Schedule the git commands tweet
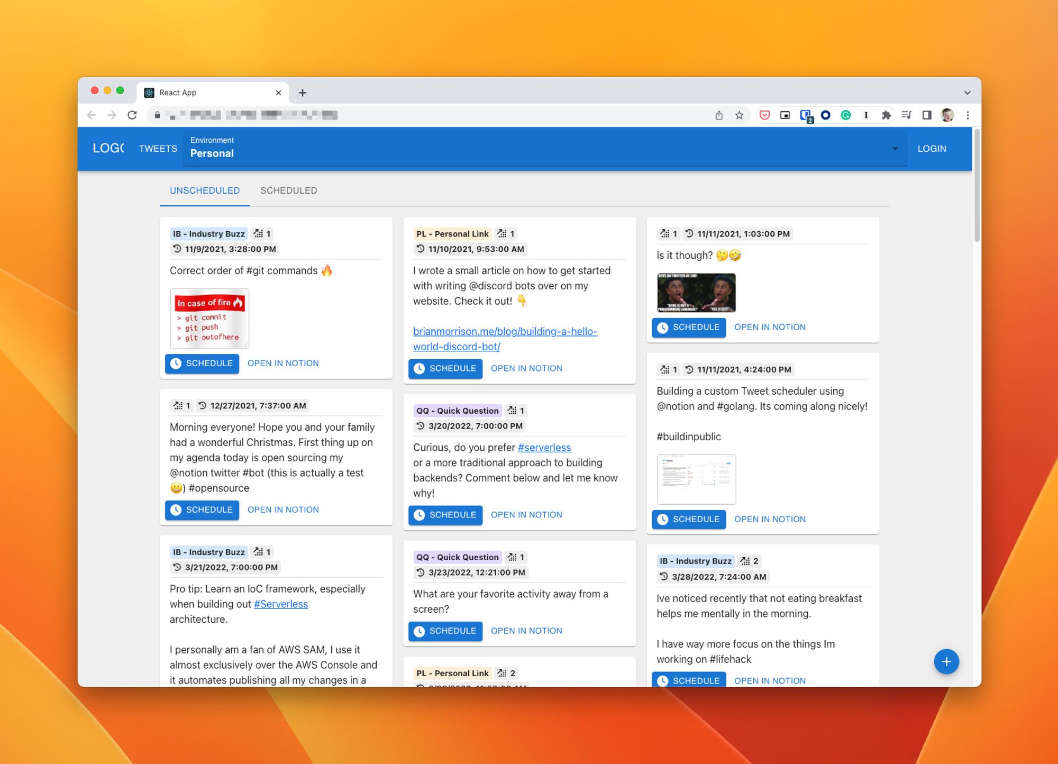The width and height of the screenshot is (1058, 764). tap(202, 363)
